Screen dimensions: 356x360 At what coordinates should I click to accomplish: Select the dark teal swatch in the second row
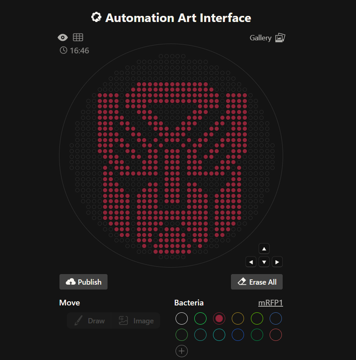coord(200,335)
